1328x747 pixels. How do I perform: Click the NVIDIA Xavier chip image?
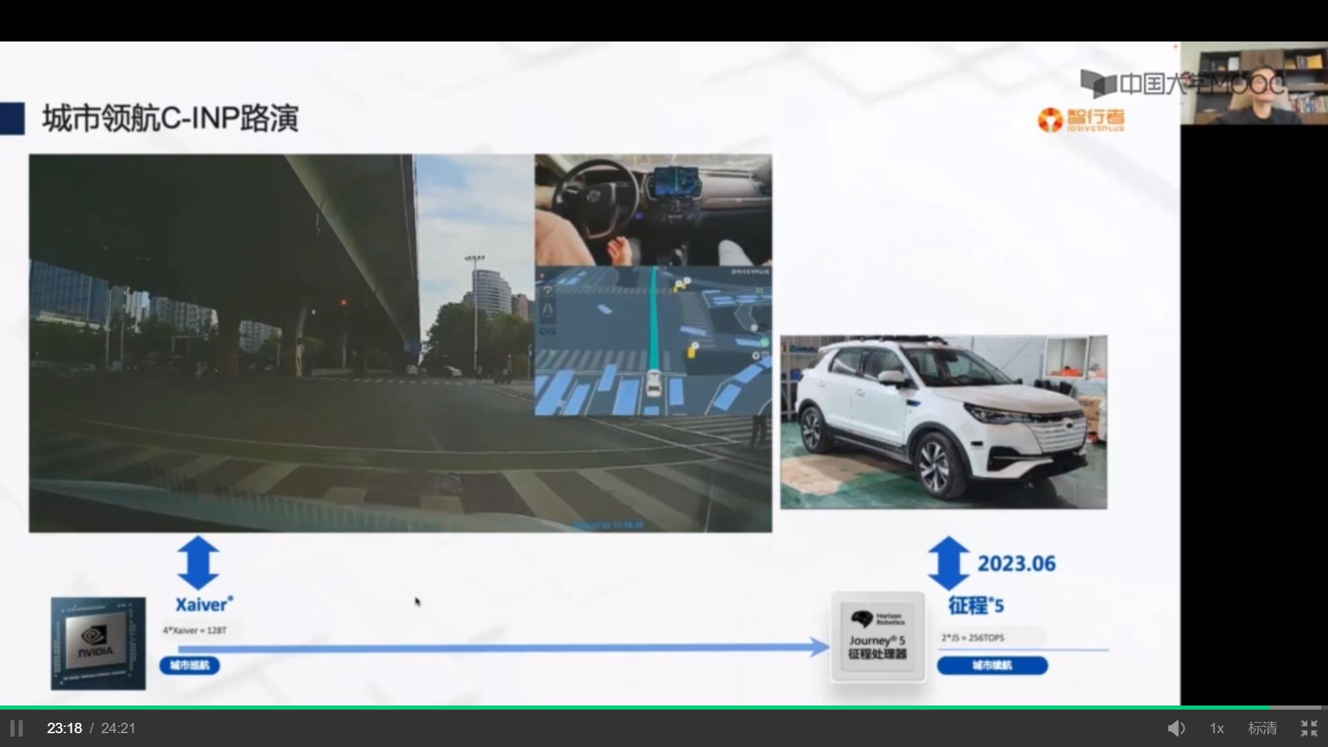(98, 643)
